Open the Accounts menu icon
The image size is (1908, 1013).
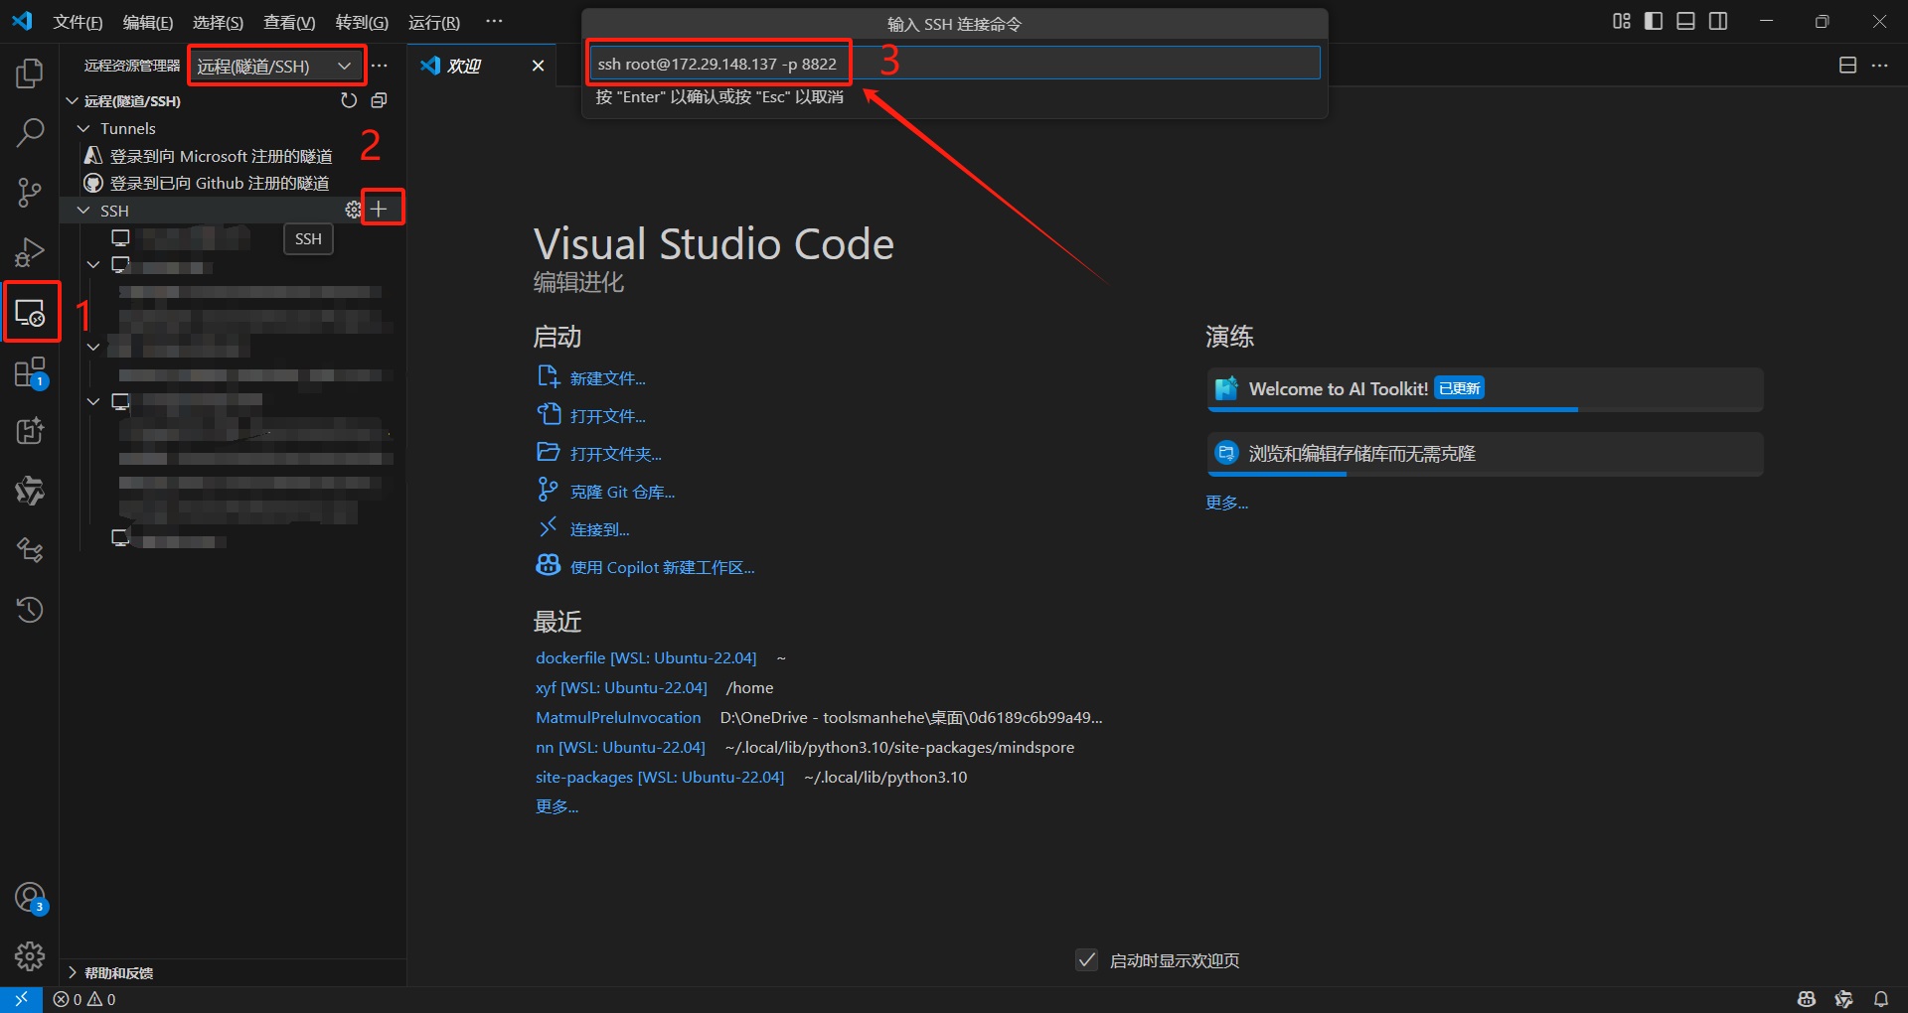coord(30,898)
